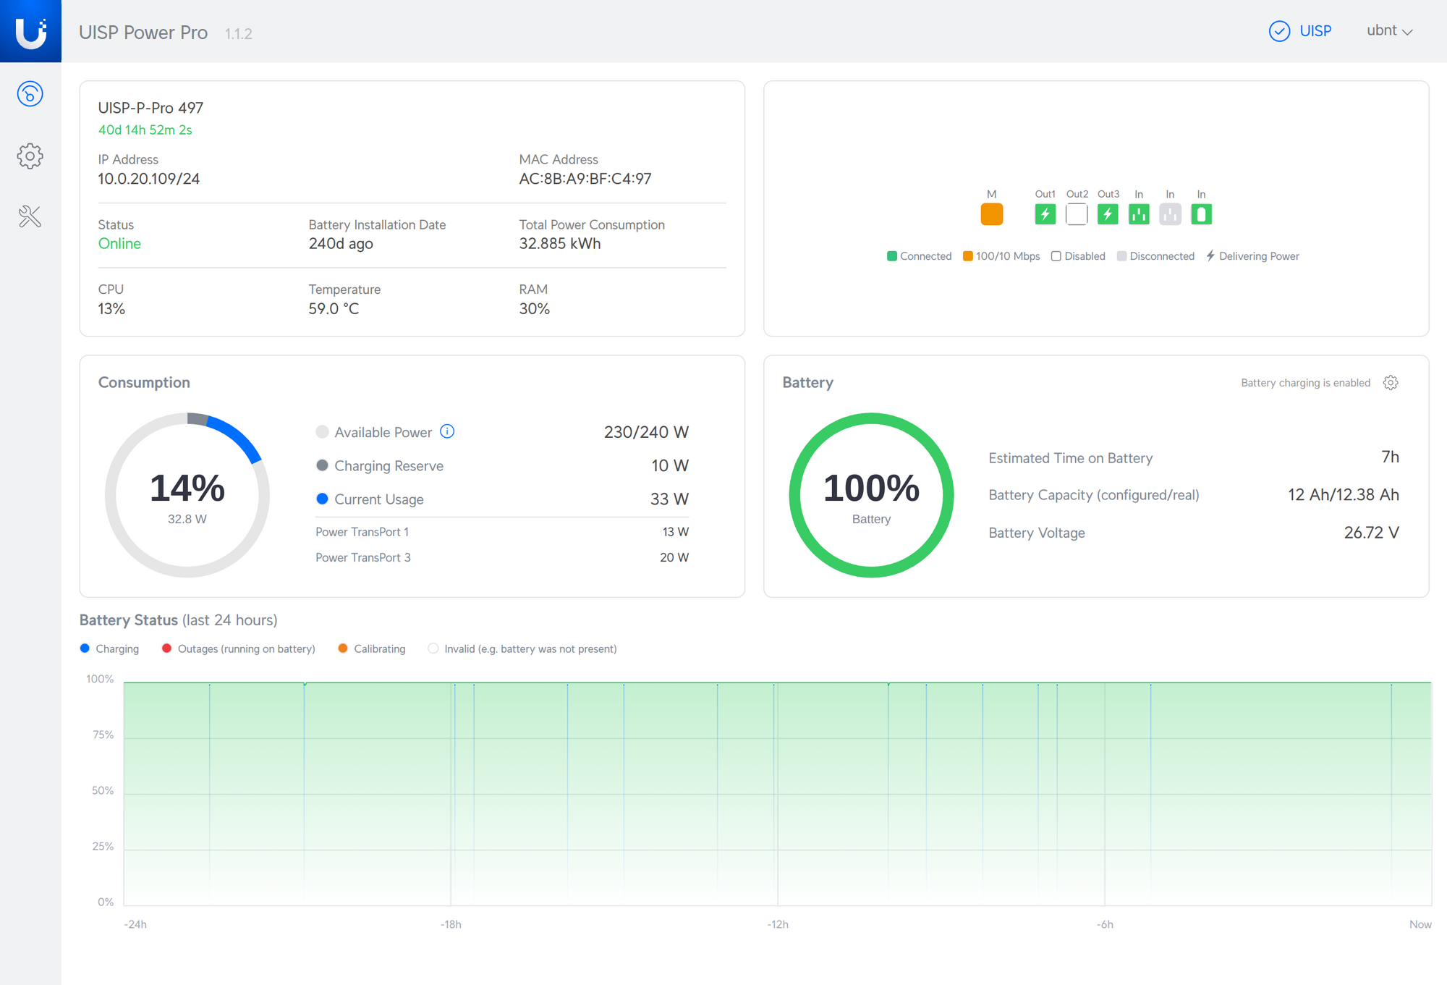
Task: Select the green AC input port icon
Action: [x=1139, y=214]
